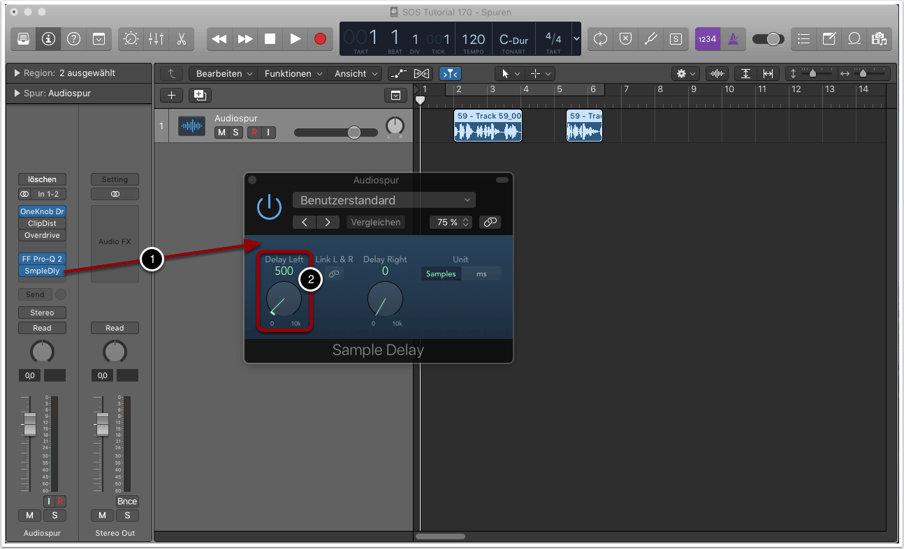904x549 pixels.
Task: Mute the Audiospur track in header
Action: coord(221,133)
